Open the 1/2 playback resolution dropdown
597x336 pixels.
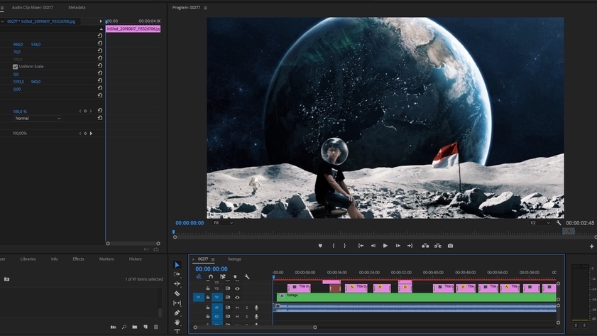[540, 223]
